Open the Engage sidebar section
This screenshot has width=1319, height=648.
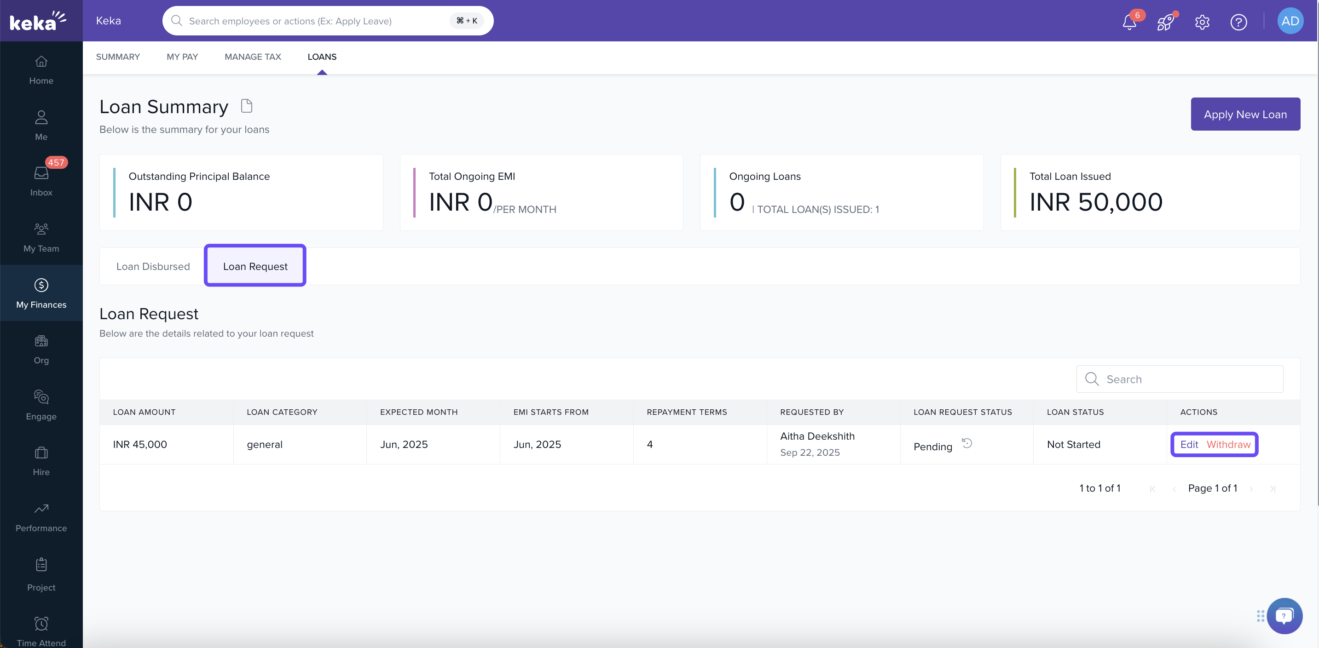coord(41,405)
